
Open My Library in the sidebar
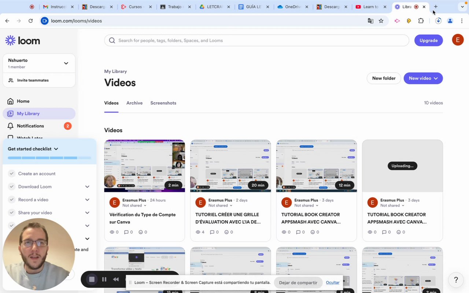[39, 114]
